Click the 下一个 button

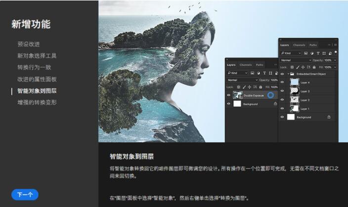coord(25,195)
